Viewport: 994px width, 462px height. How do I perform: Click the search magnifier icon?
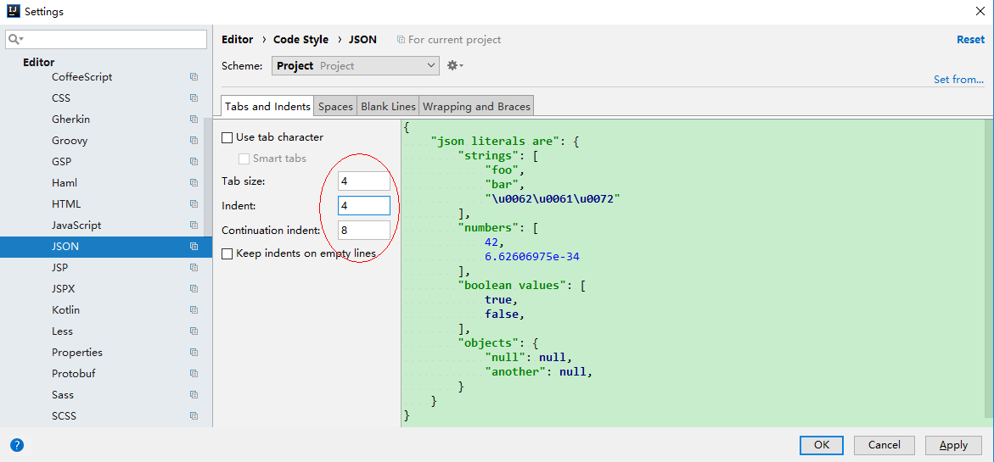(x=15, y=39)
